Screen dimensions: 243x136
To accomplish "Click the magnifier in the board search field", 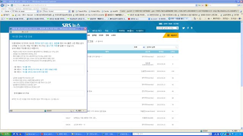I will pyautogui.click(x=176, y=47).
